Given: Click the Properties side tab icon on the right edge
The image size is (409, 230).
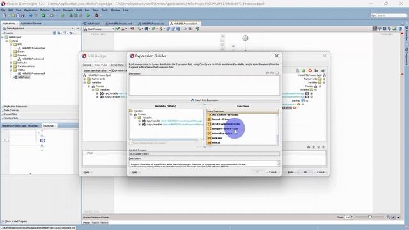Looking at the screenshot, I should 406,27.
